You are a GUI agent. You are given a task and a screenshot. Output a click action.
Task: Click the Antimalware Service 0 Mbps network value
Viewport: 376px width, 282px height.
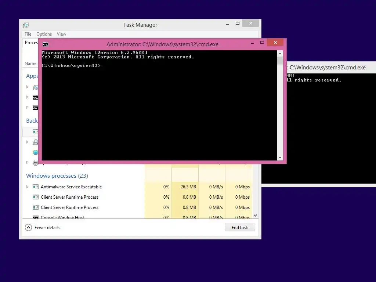[242, 187]
